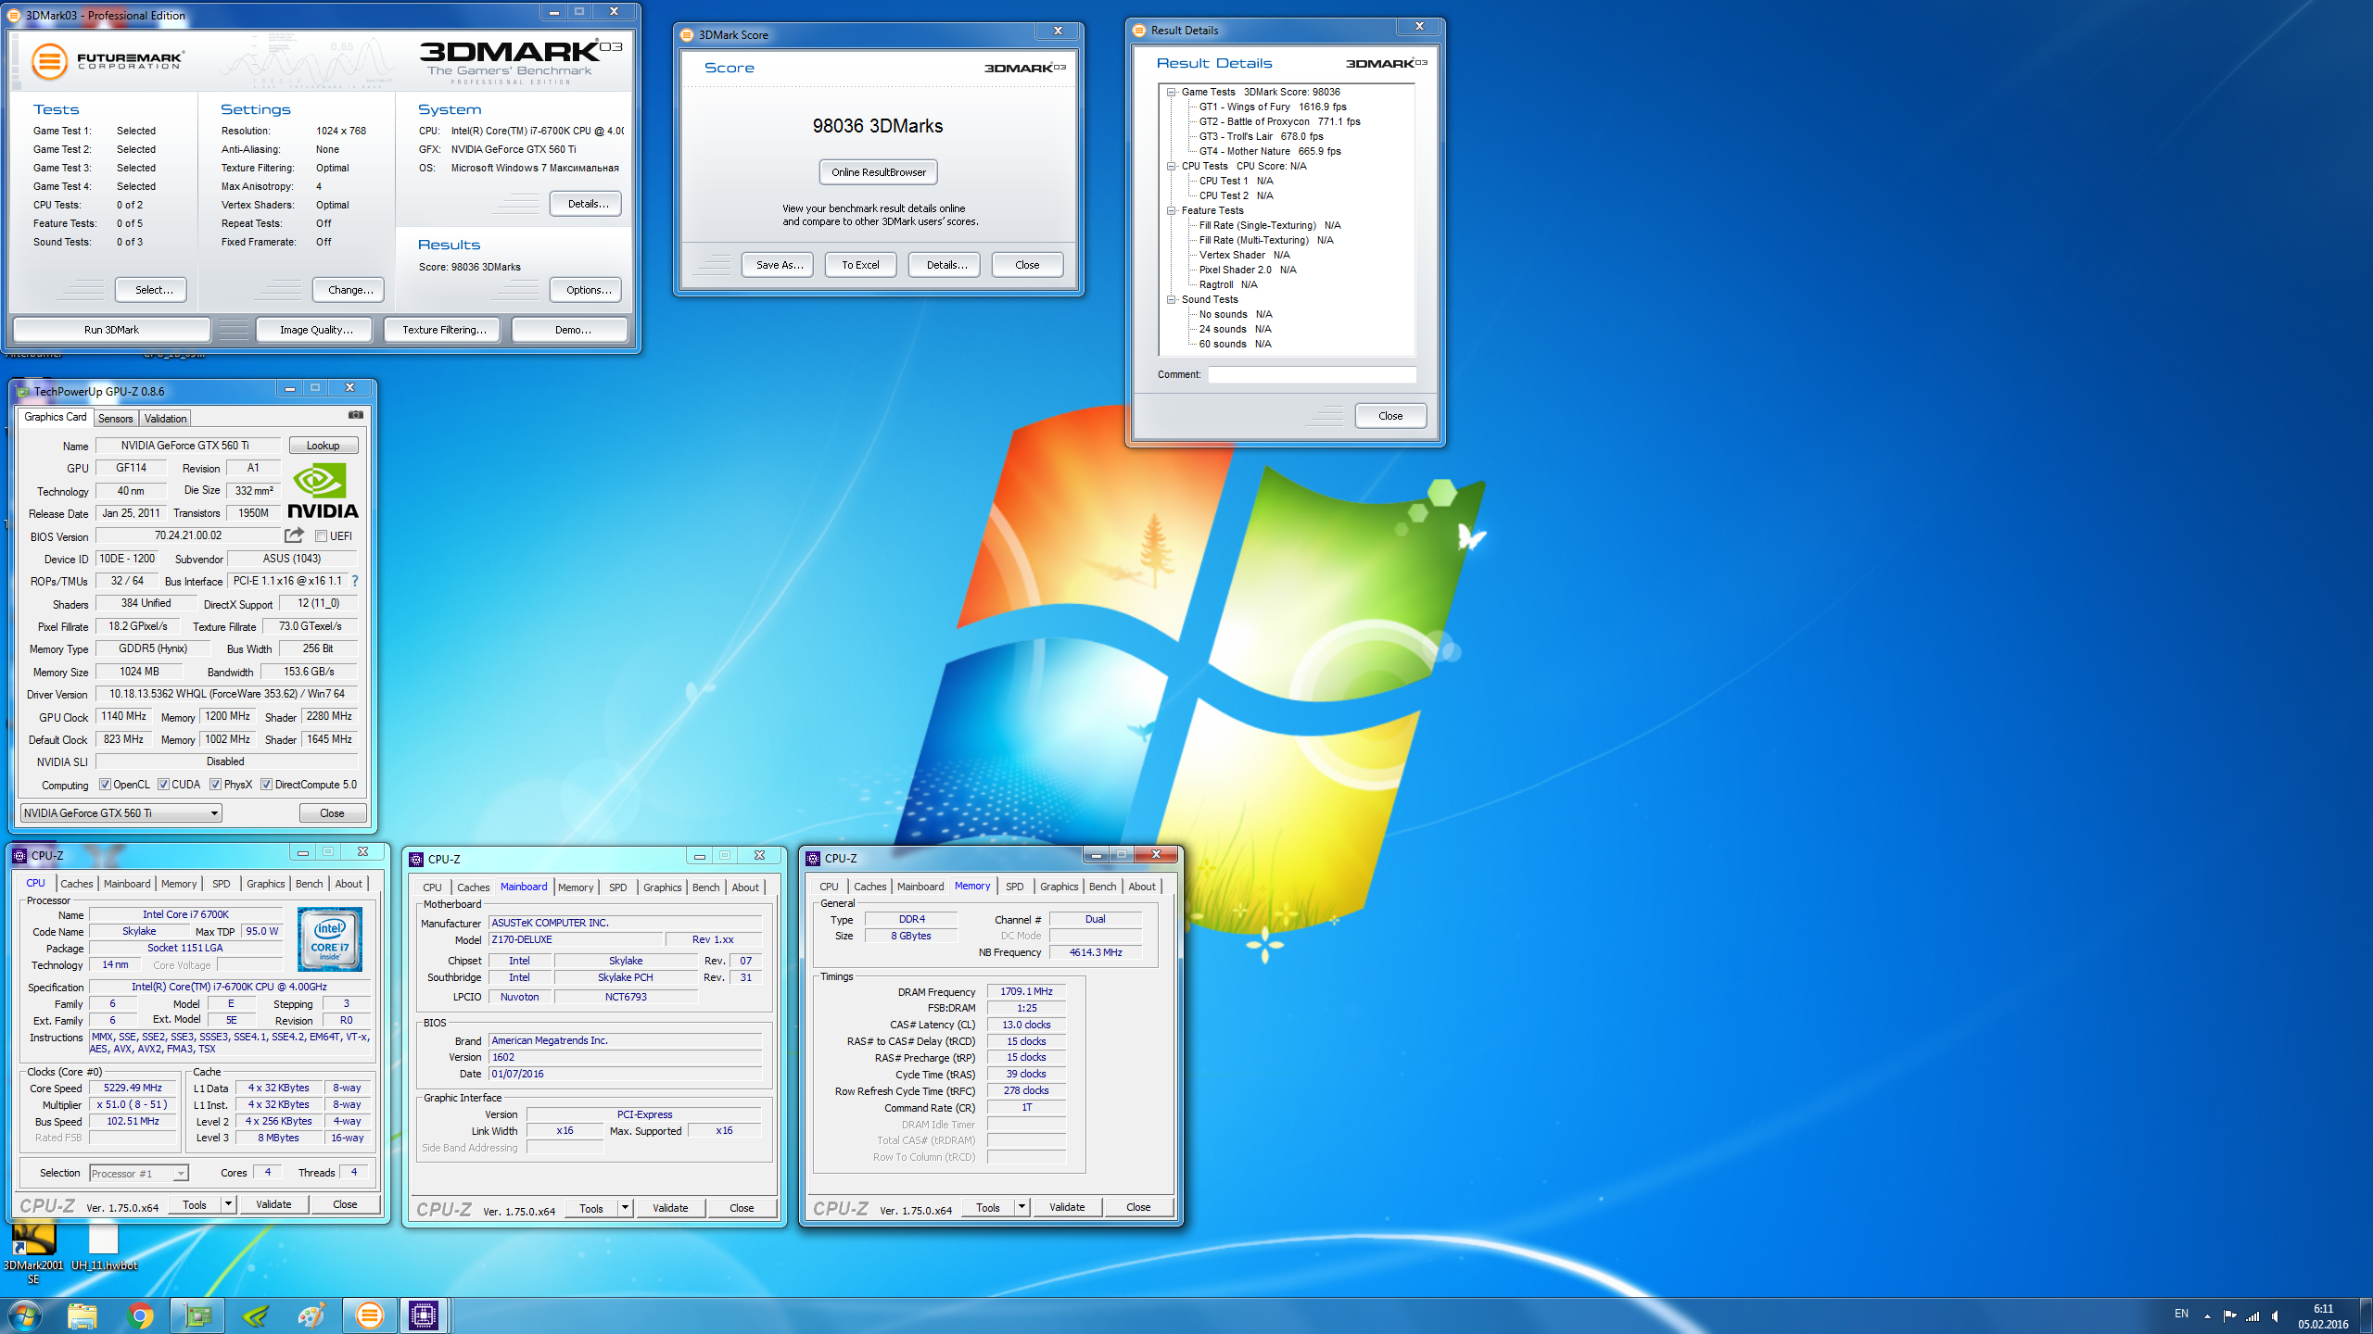Click the NVIDIA taskbar icon

pyautogui.click(x=255, y=1315)
